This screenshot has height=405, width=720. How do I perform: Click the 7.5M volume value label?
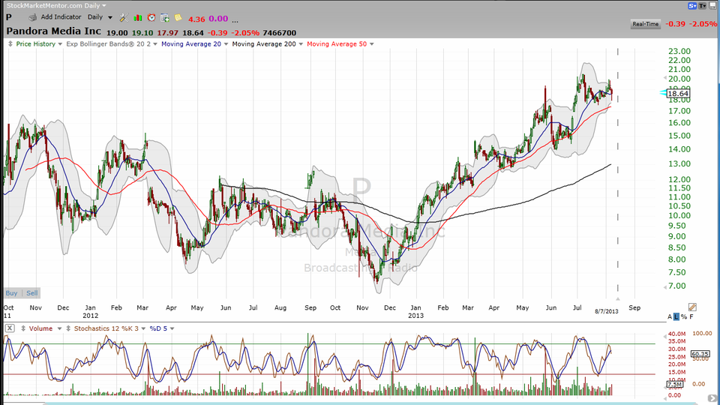click(x=674, y=384)
